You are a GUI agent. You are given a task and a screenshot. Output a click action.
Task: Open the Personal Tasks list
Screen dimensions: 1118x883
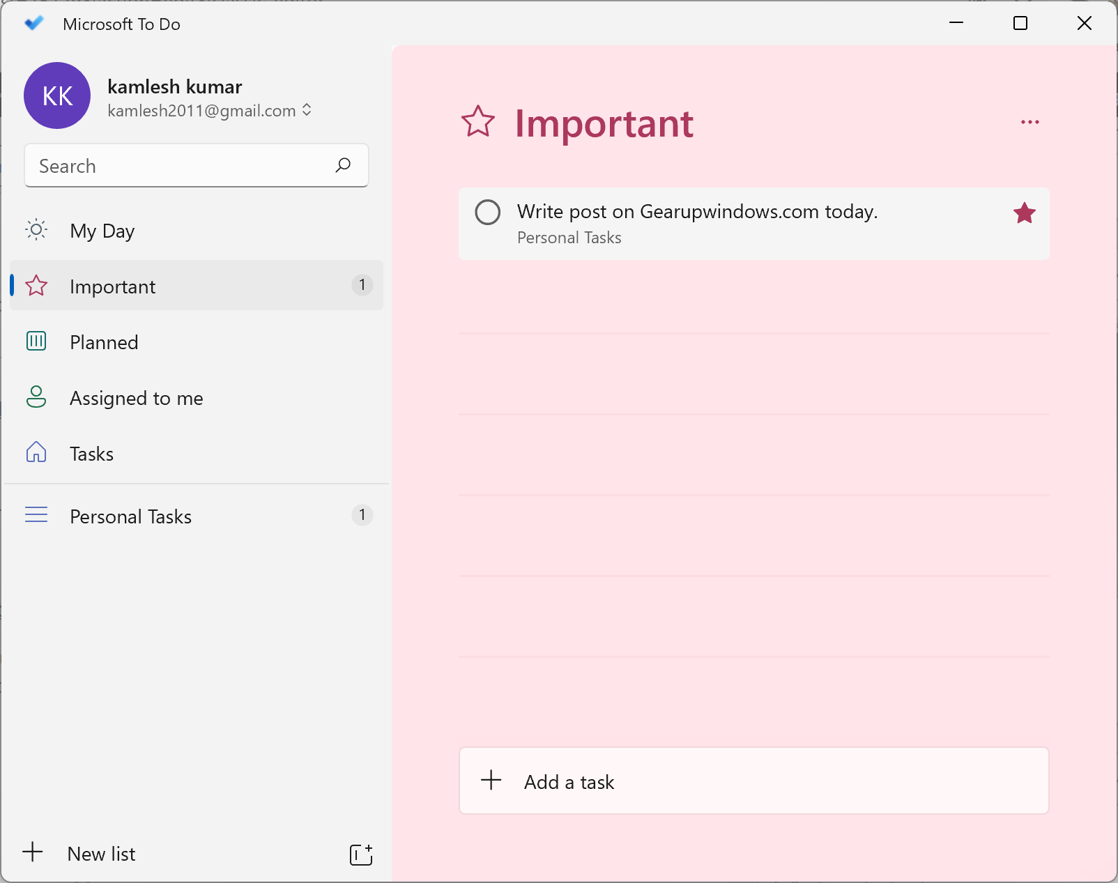[x=197, y=516]
